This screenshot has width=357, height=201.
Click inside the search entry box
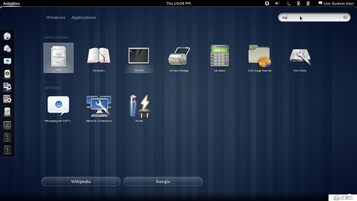coord(314,17)
